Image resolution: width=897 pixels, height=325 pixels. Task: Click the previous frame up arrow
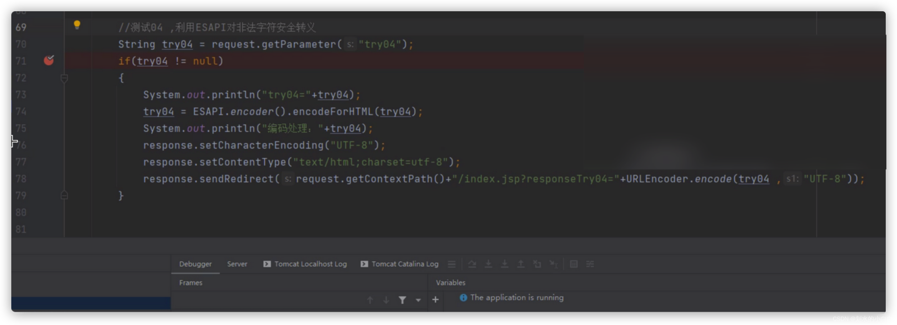click(370, 300)
